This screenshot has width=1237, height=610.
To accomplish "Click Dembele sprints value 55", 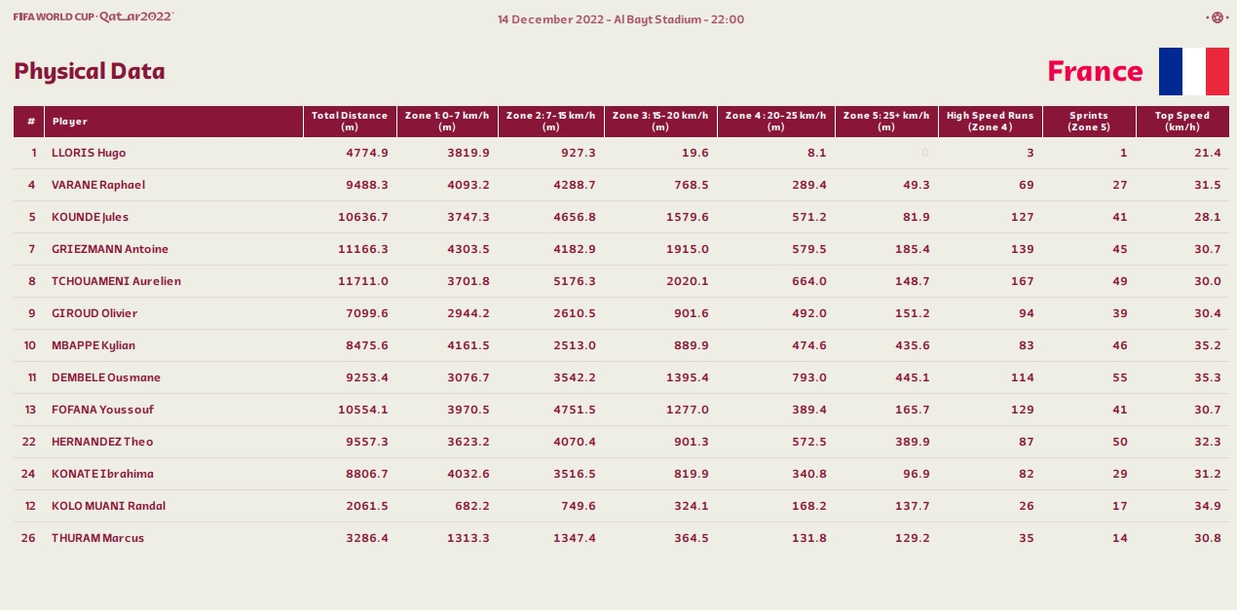I will (1120, 377).
